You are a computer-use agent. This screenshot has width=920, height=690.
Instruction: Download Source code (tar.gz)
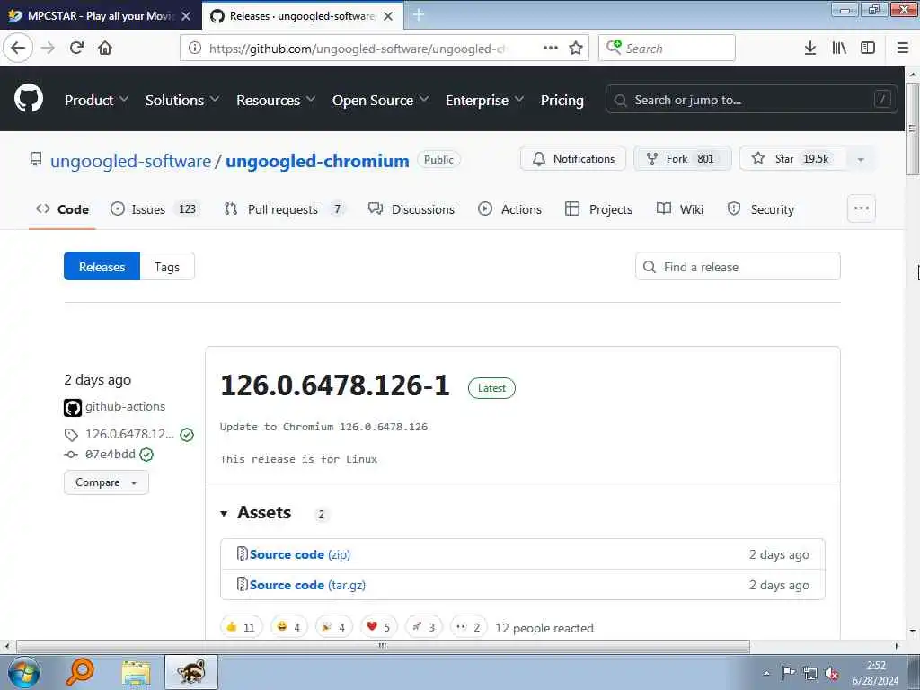pyautogui.click(x=307, y=585)
